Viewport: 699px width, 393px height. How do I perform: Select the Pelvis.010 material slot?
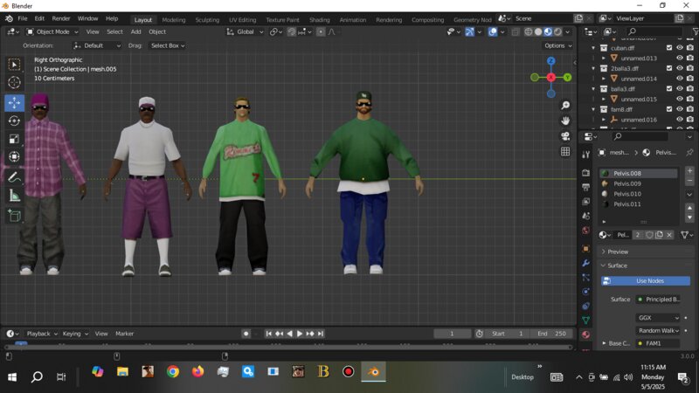639,194
